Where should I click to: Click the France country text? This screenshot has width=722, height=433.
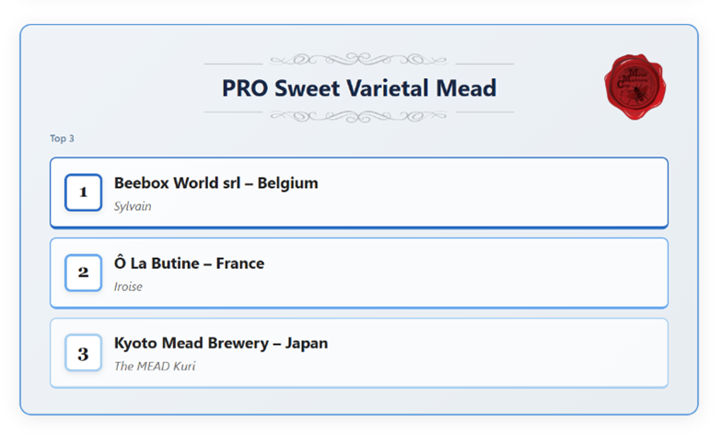240,263
